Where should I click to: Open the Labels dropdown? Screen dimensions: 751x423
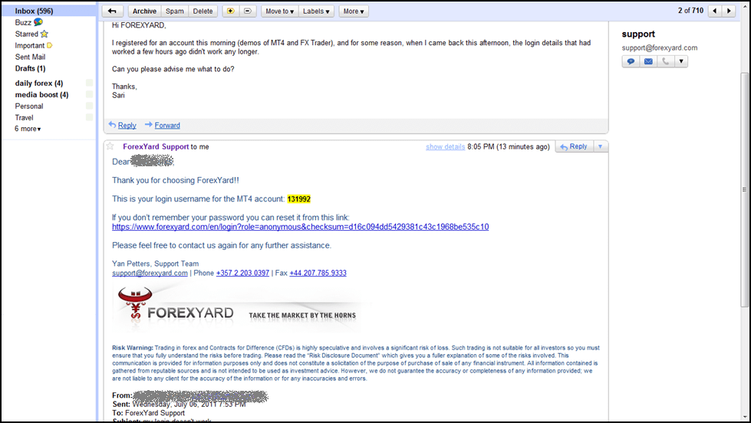point(316,11)
